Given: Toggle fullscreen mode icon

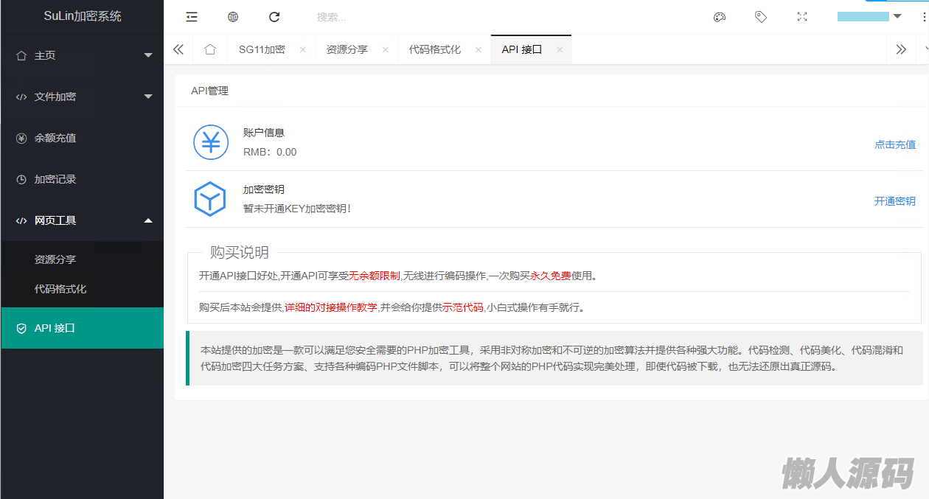Looking at the screenshot, I should [x=802, y=17].
